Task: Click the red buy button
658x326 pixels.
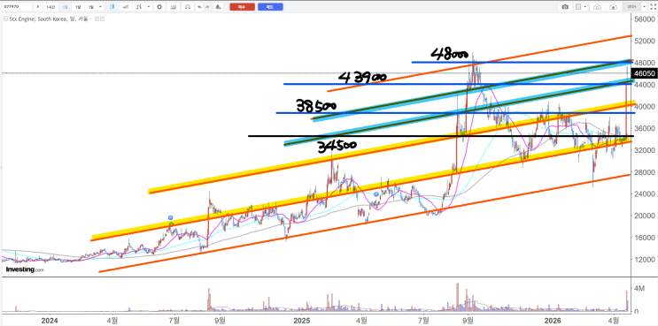Action: click(x=242, y=7)
